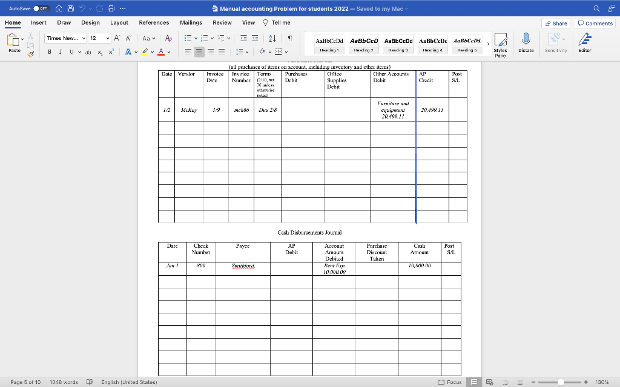Open the Comments panel
Viewport: 620px width, 387px height.
(594, 22)
